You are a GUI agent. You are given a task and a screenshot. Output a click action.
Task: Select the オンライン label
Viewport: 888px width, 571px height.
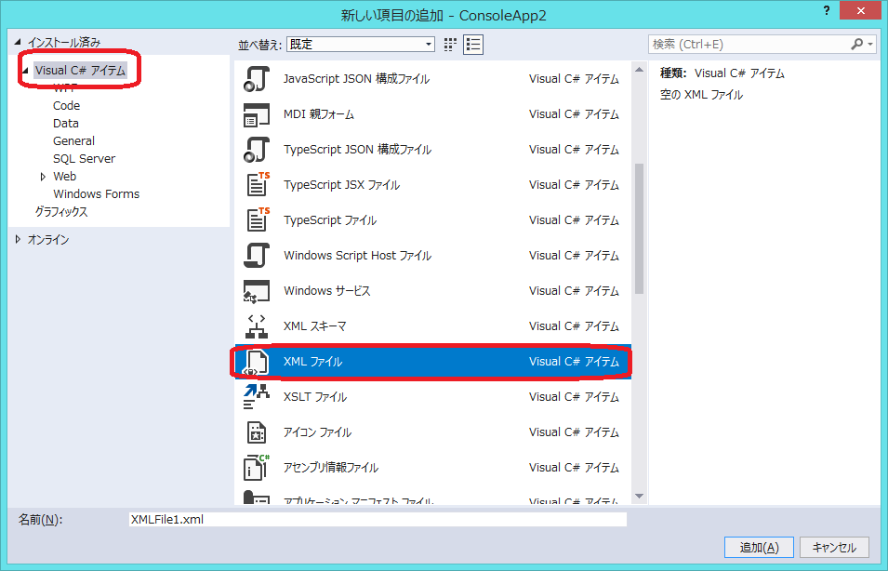(x=48, y=240)
